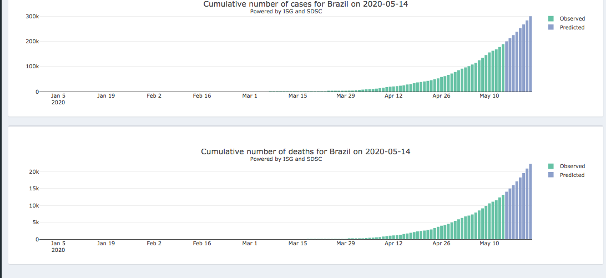
Task: Click the cumulative deaths chart title
Action: (305, 151)
